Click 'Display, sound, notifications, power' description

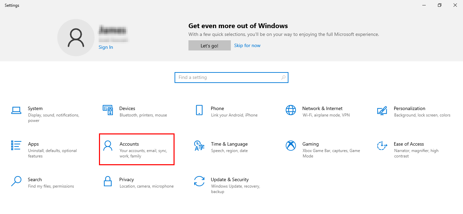pos(54,118)
